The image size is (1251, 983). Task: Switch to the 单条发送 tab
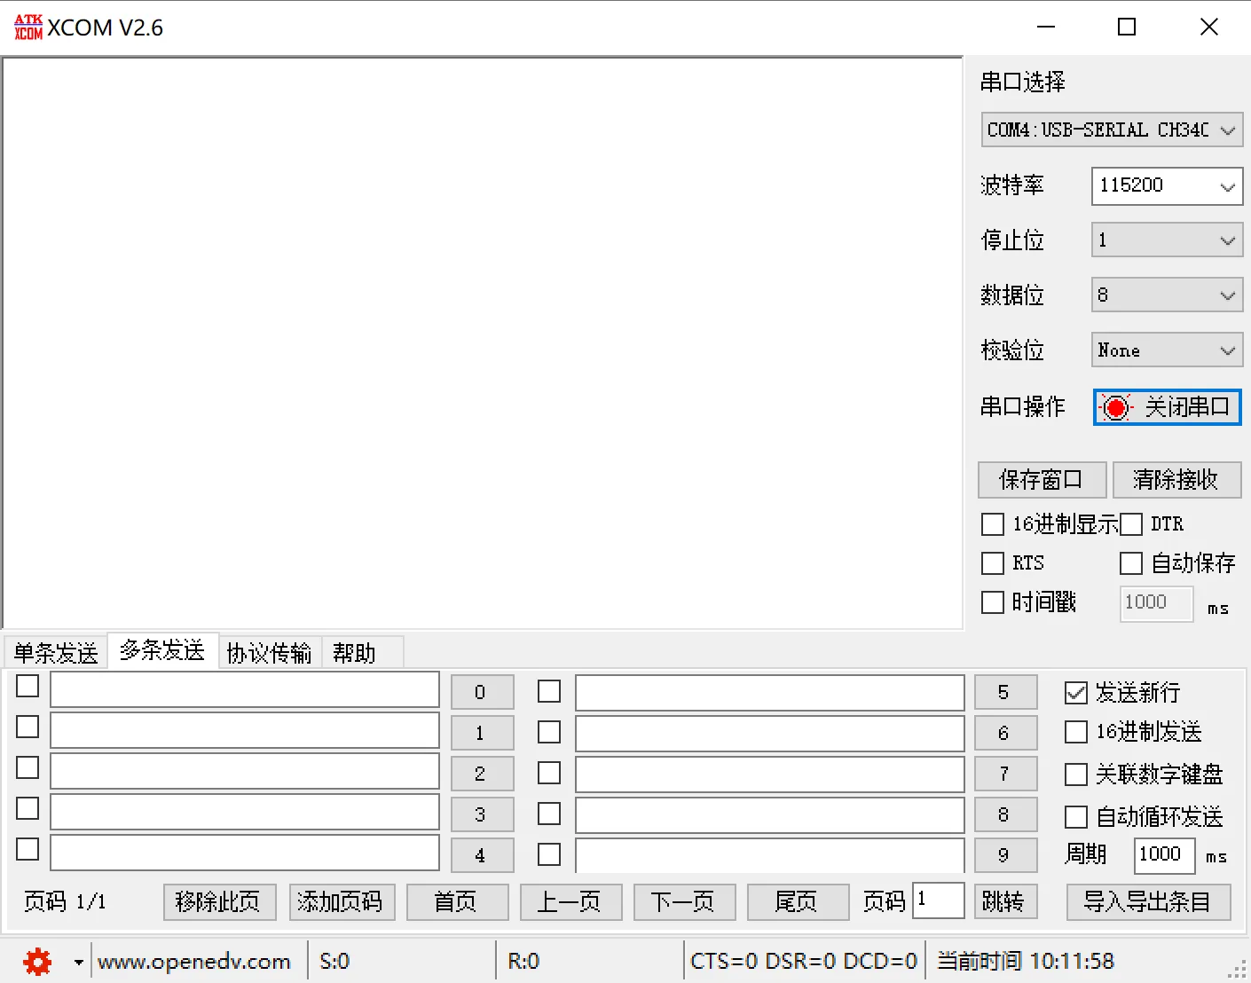tap(56, 653)
